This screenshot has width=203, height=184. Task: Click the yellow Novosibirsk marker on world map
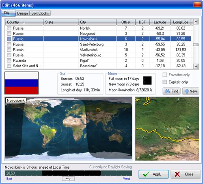pos(98,109)
